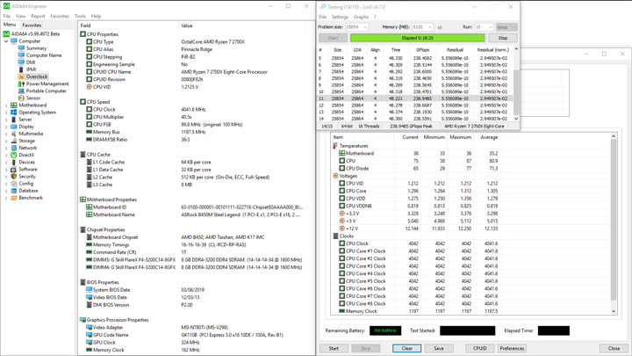This screenshot has width=632, height=356.
Task: Open Preferences in the stability test window
Action: 512,348
